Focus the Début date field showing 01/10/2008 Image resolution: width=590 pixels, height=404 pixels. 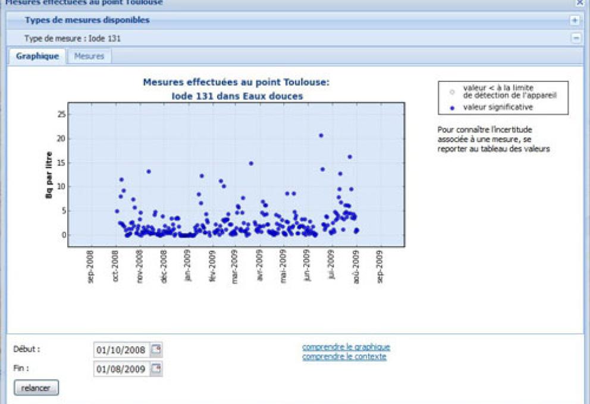(x=121, y=349)
